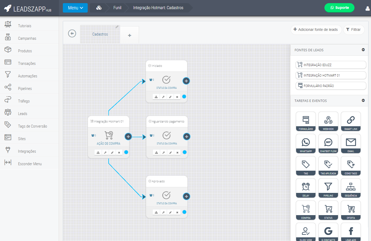Screen dimensions: 371x241
Task: Select the Integração Hotmart 01 lead source
Action: pos(330,75)
